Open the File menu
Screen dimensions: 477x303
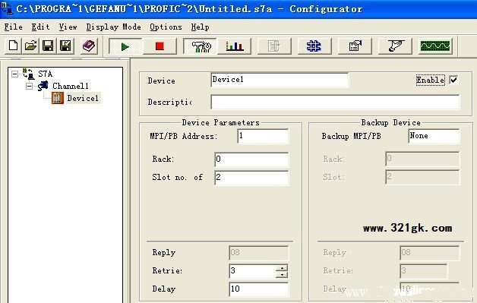tap(13, 27)
